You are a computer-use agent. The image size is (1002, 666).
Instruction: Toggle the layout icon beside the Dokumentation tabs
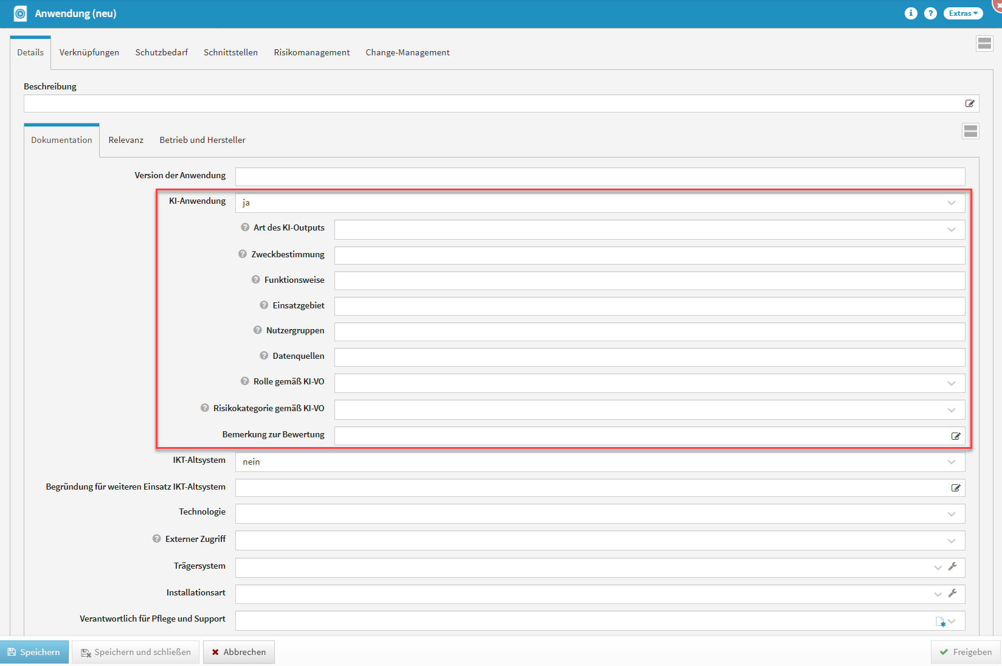pyautogui.click(x=970, y=131)
